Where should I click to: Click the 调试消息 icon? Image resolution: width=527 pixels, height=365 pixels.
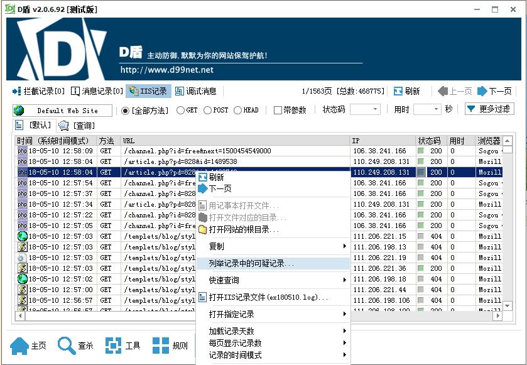click(x=180, y=91)
